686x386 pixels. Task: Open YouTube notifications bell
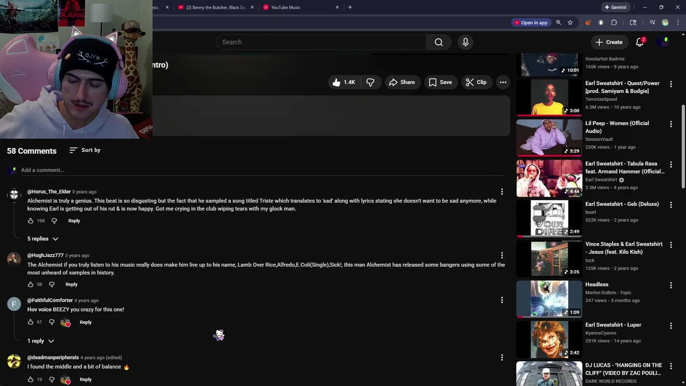click(x=640, y=42)
